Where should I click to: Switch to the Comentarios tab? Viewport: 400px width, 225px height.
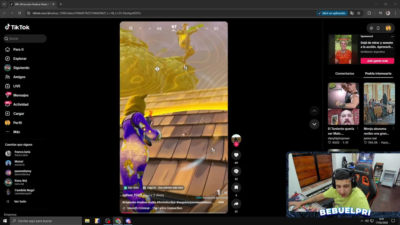pyautogui.click(x=345, y=74)
